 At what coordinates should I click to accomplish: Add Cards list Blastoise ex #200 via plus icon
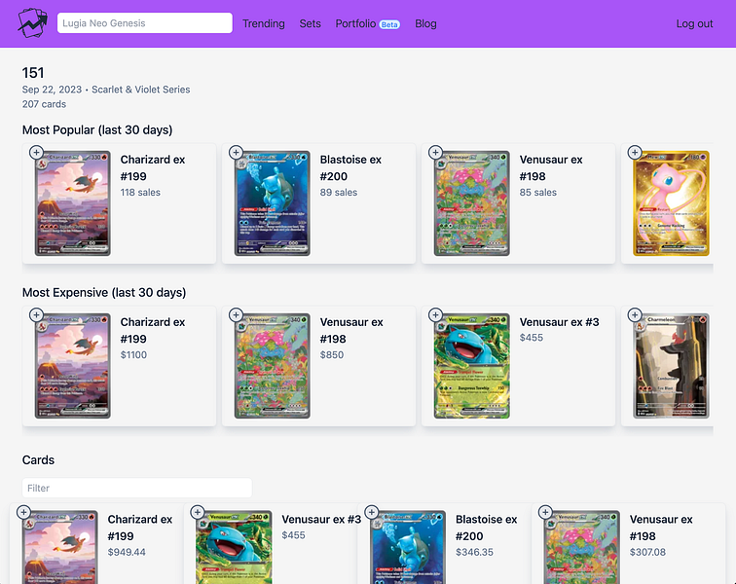[371, 512]
